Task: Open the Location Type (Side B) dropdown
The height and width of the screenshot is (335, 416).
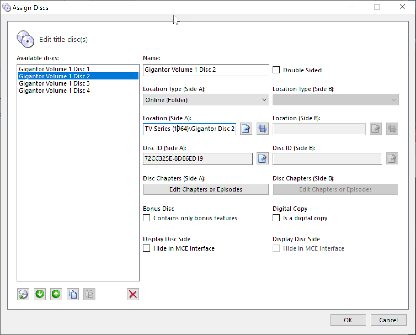Action: click(x=335, y=100)
